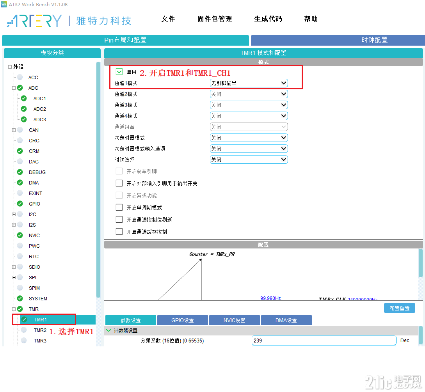The height and width of the screenshot is (392, 425).
Task: Open the 帮助 menu
Action: (x=311, y=19)
